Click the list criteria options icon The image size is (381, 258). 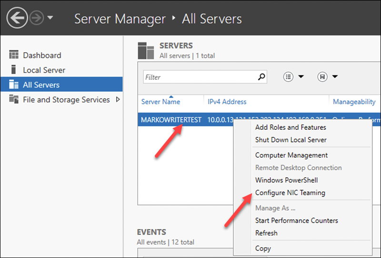coord(288,77)
